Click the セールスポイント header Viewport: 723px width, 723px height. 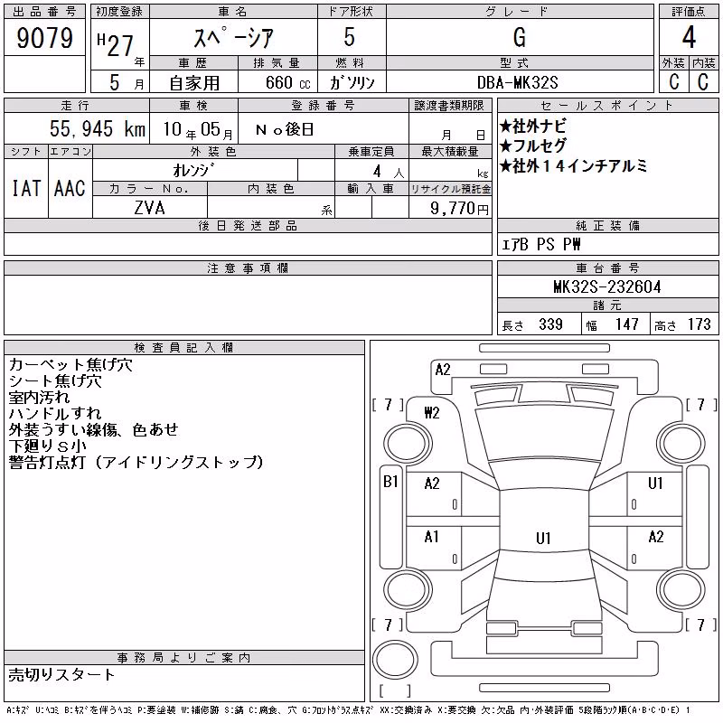click(607, 106)
